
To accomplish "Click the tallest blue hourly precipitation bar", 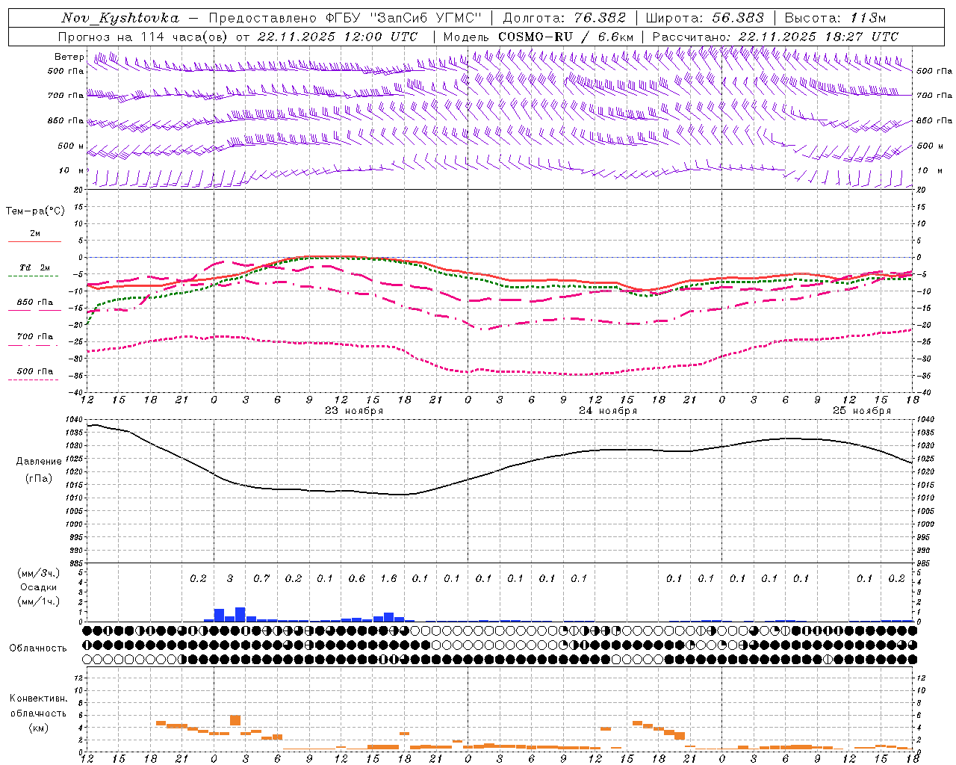I will tap(240, 614).
